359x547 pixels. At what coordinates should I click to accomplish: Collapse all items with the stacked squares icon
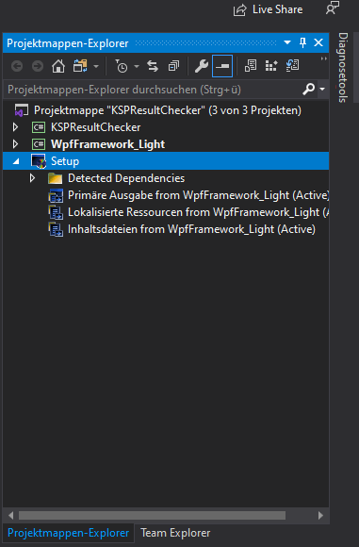(x=173, y=66)
